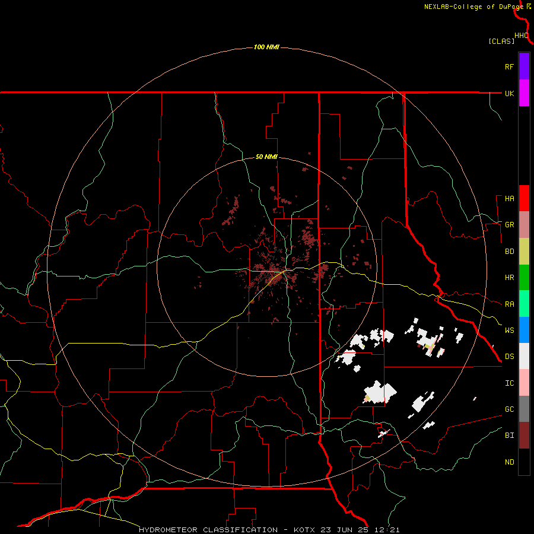Click the DS legend label

[509, 357]
